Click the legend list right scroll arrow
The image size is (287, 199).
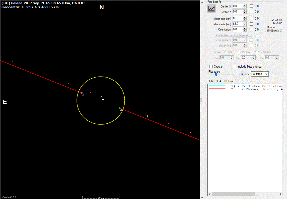(280, 194)
